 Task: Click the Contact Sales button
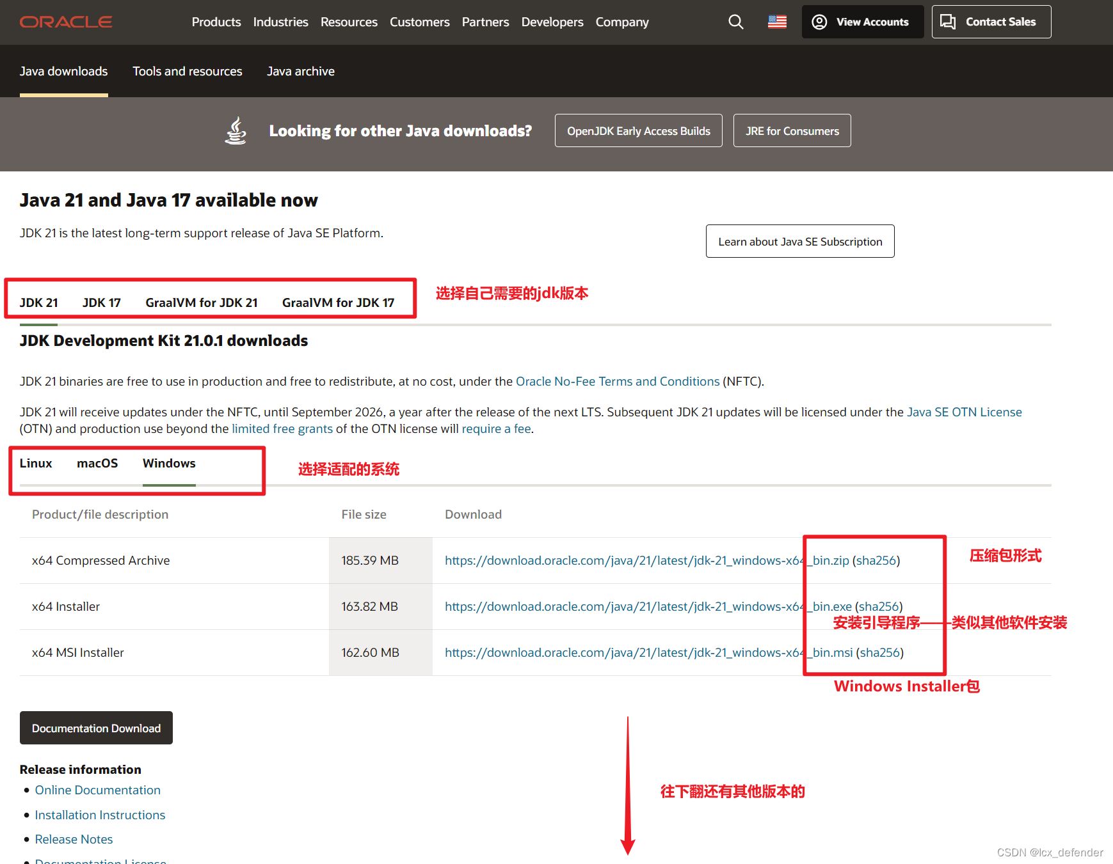point(991,22)
